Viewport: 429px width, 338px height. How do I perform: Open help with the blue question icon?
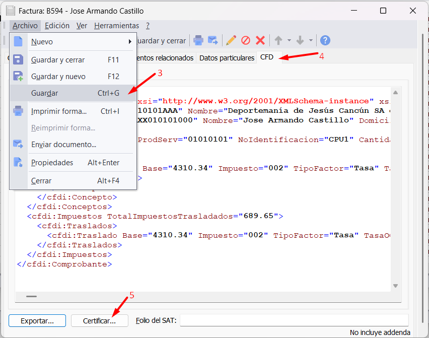point(325,41)
